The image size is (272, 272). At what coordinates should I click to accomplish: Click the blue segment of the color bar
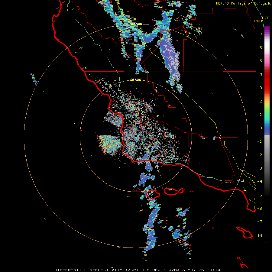click(x=267, y=128)
